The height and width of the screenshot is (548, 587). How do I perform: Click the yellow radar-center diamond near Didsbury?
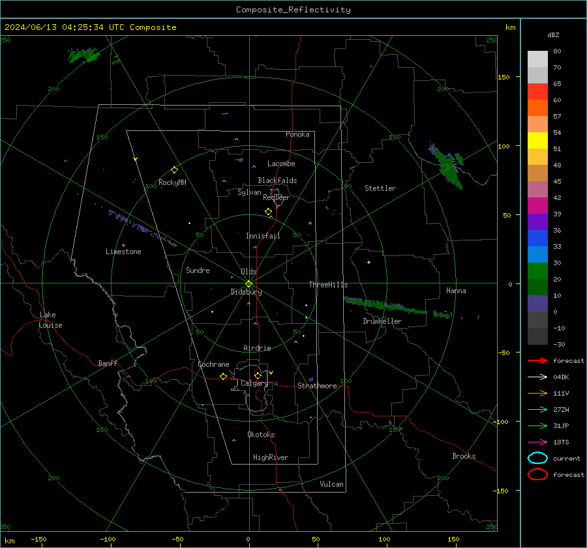pyautogui.click(x=248, y=284)
